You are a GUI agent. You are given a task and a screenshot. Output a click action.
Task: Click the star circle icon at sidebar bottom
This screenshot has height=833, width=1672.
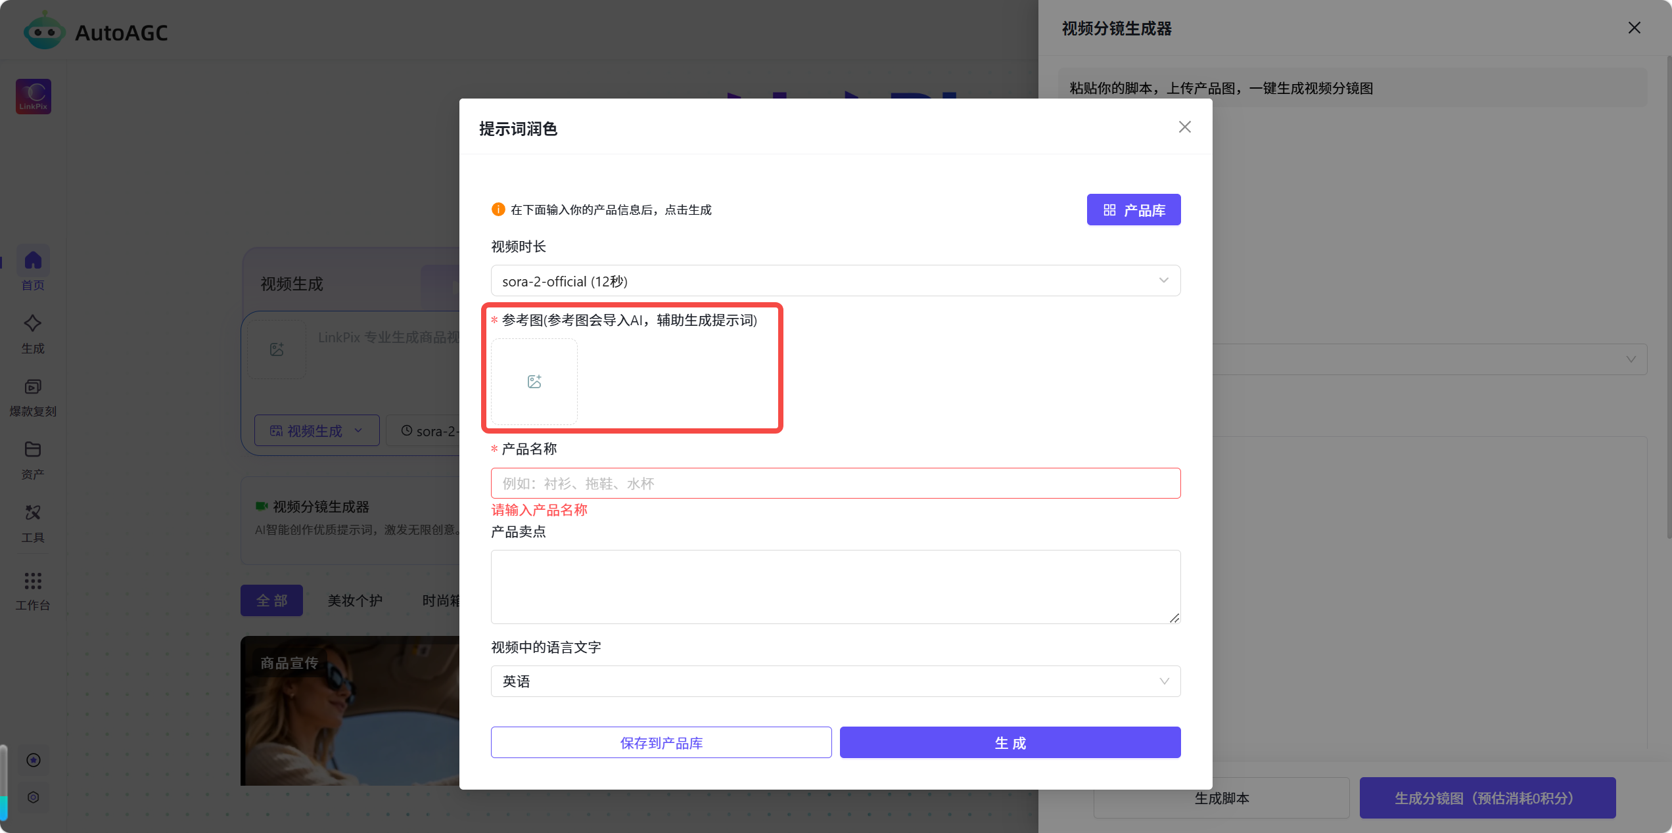(34, 760)
